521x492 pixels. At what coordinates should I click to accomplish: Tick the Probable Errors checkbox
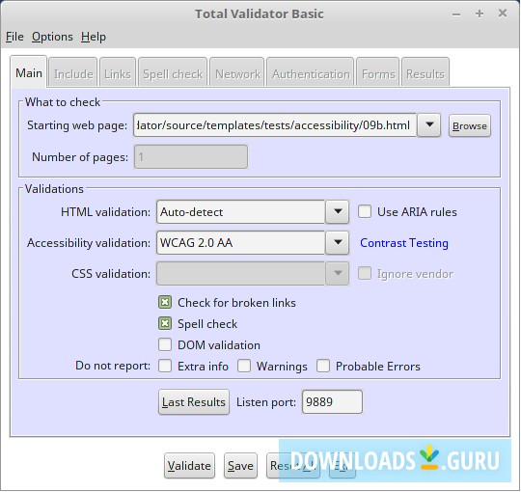tap(323, 366)
